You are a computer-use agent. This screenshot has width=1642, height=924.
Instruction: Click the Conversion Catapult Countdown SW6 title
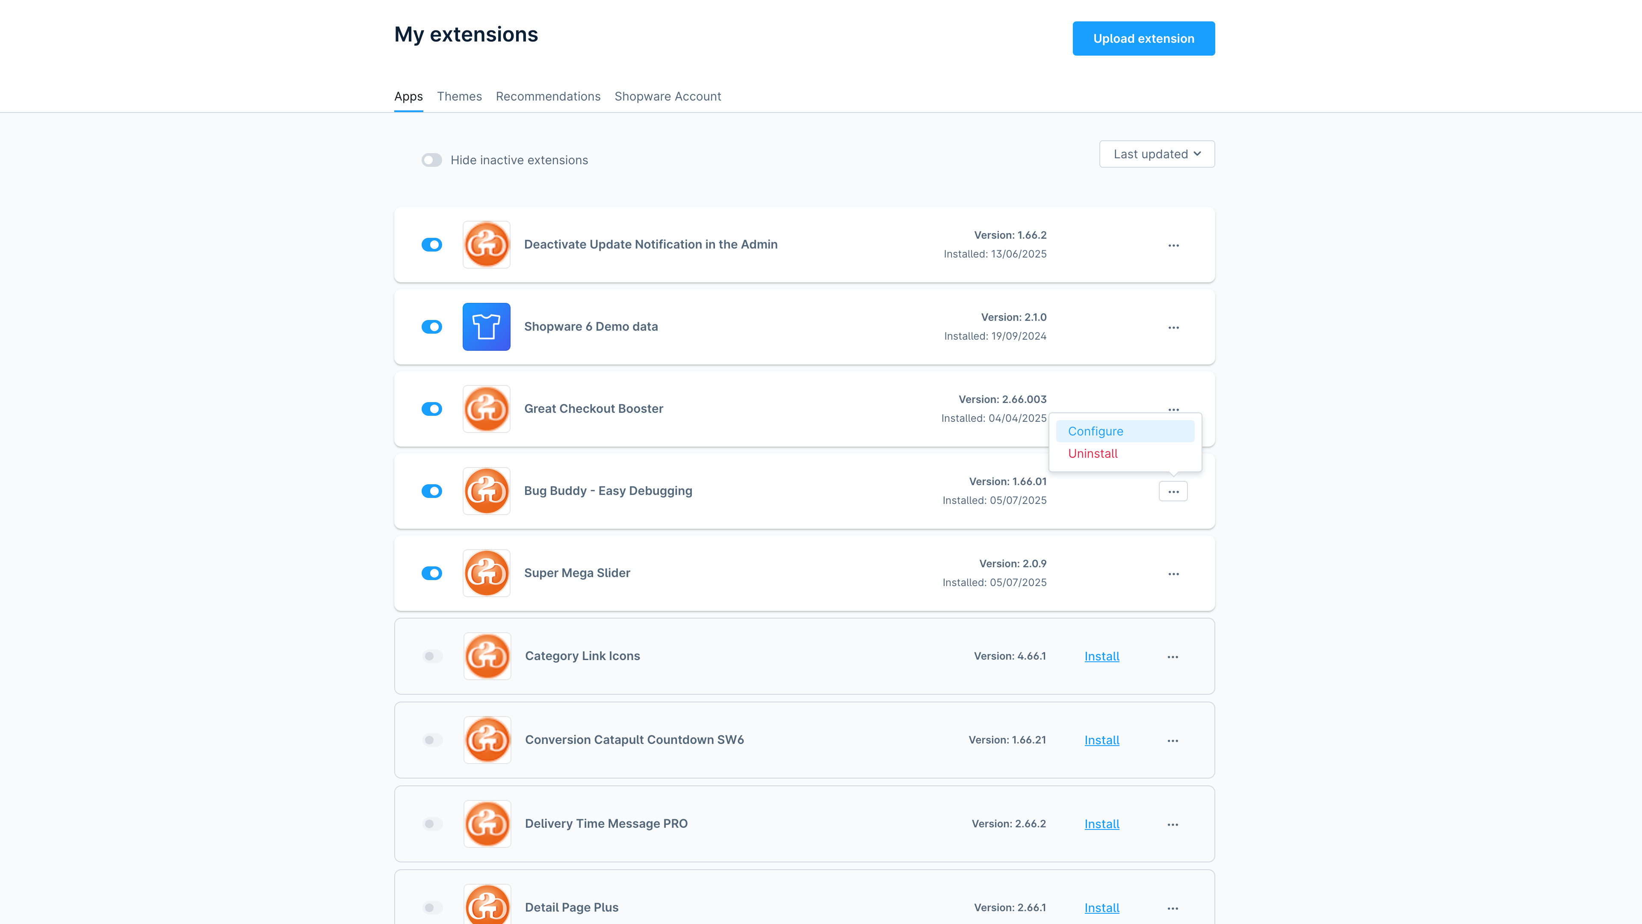[x=634, y=740]
